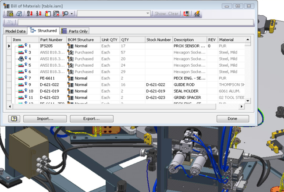Screen dimensions: 284x192
Task: Click the View Options magnifier icon
Action: (65, 14)
